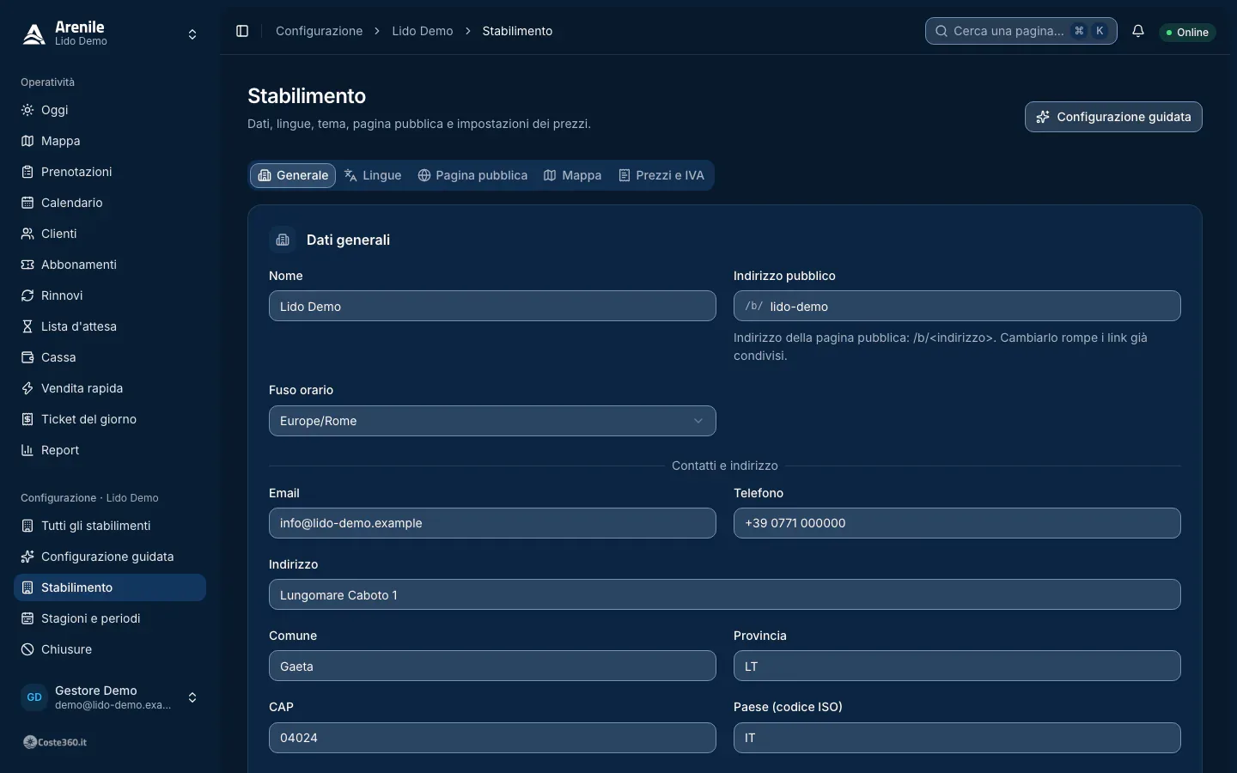This screenshot has width=1237, height=773.
Task: Select the Pagina pubblica tab
Action: (472, 175)
